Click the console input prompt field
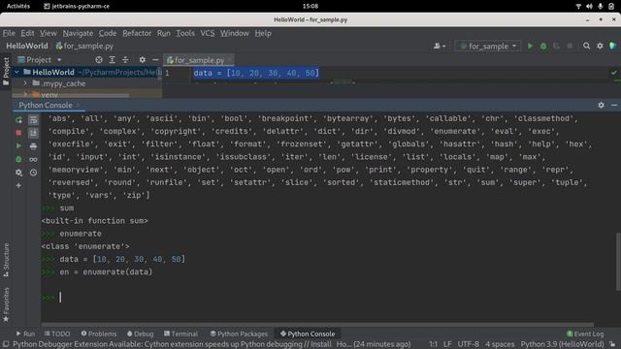The width and height of the screenshot is (621, 349). (317, 298)
